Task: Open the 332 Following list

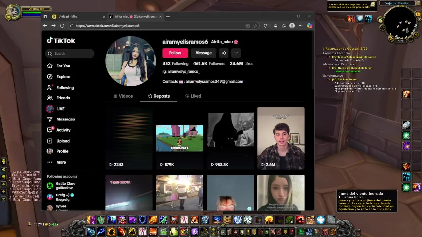Action: 175,64
